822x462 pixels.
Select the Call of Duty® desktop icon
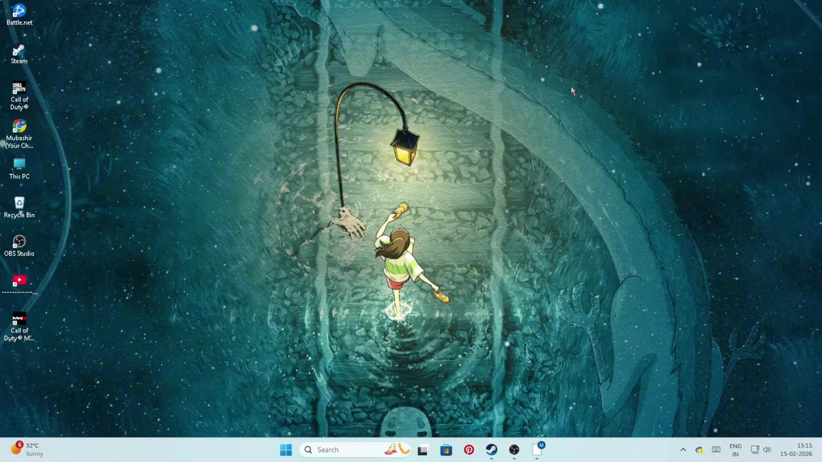(19, 96)
